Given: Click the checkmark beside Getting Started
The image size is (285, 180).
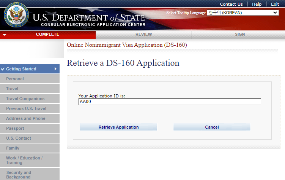Looking at the screenshot, I should click(x=3, y=69).
